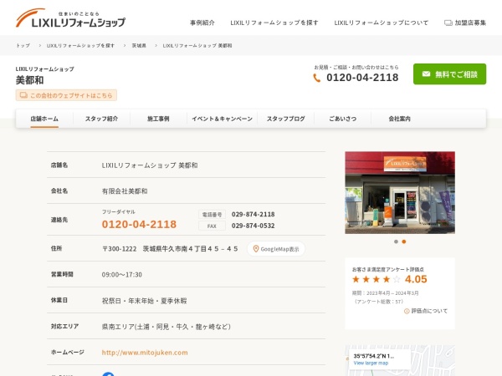502x376 pixels.
Task: Open LIXILリフォームショップを探す top menu
Action: 274,23
